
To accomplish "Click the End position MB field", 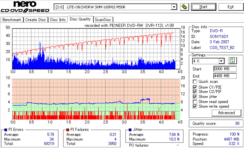I will coord(225,76).
